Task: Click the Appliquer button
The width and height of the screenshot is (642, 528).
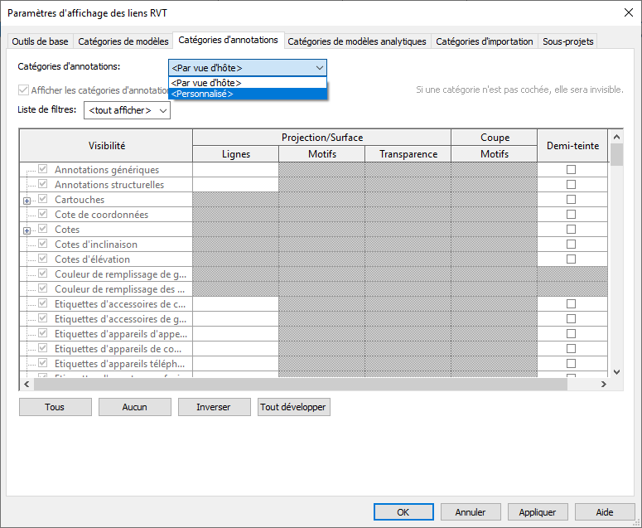Action: (x=538, y=512)
